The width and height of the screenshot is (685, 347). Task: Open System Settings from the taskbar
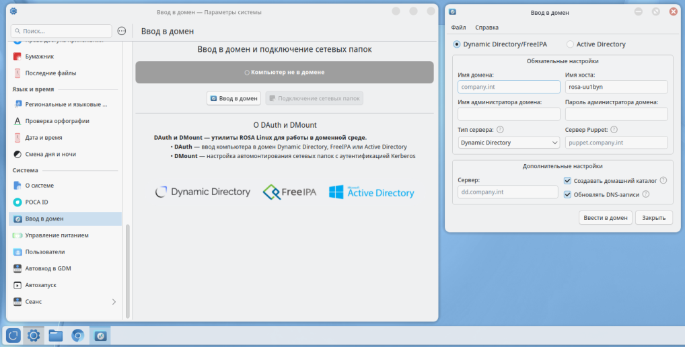34,336
